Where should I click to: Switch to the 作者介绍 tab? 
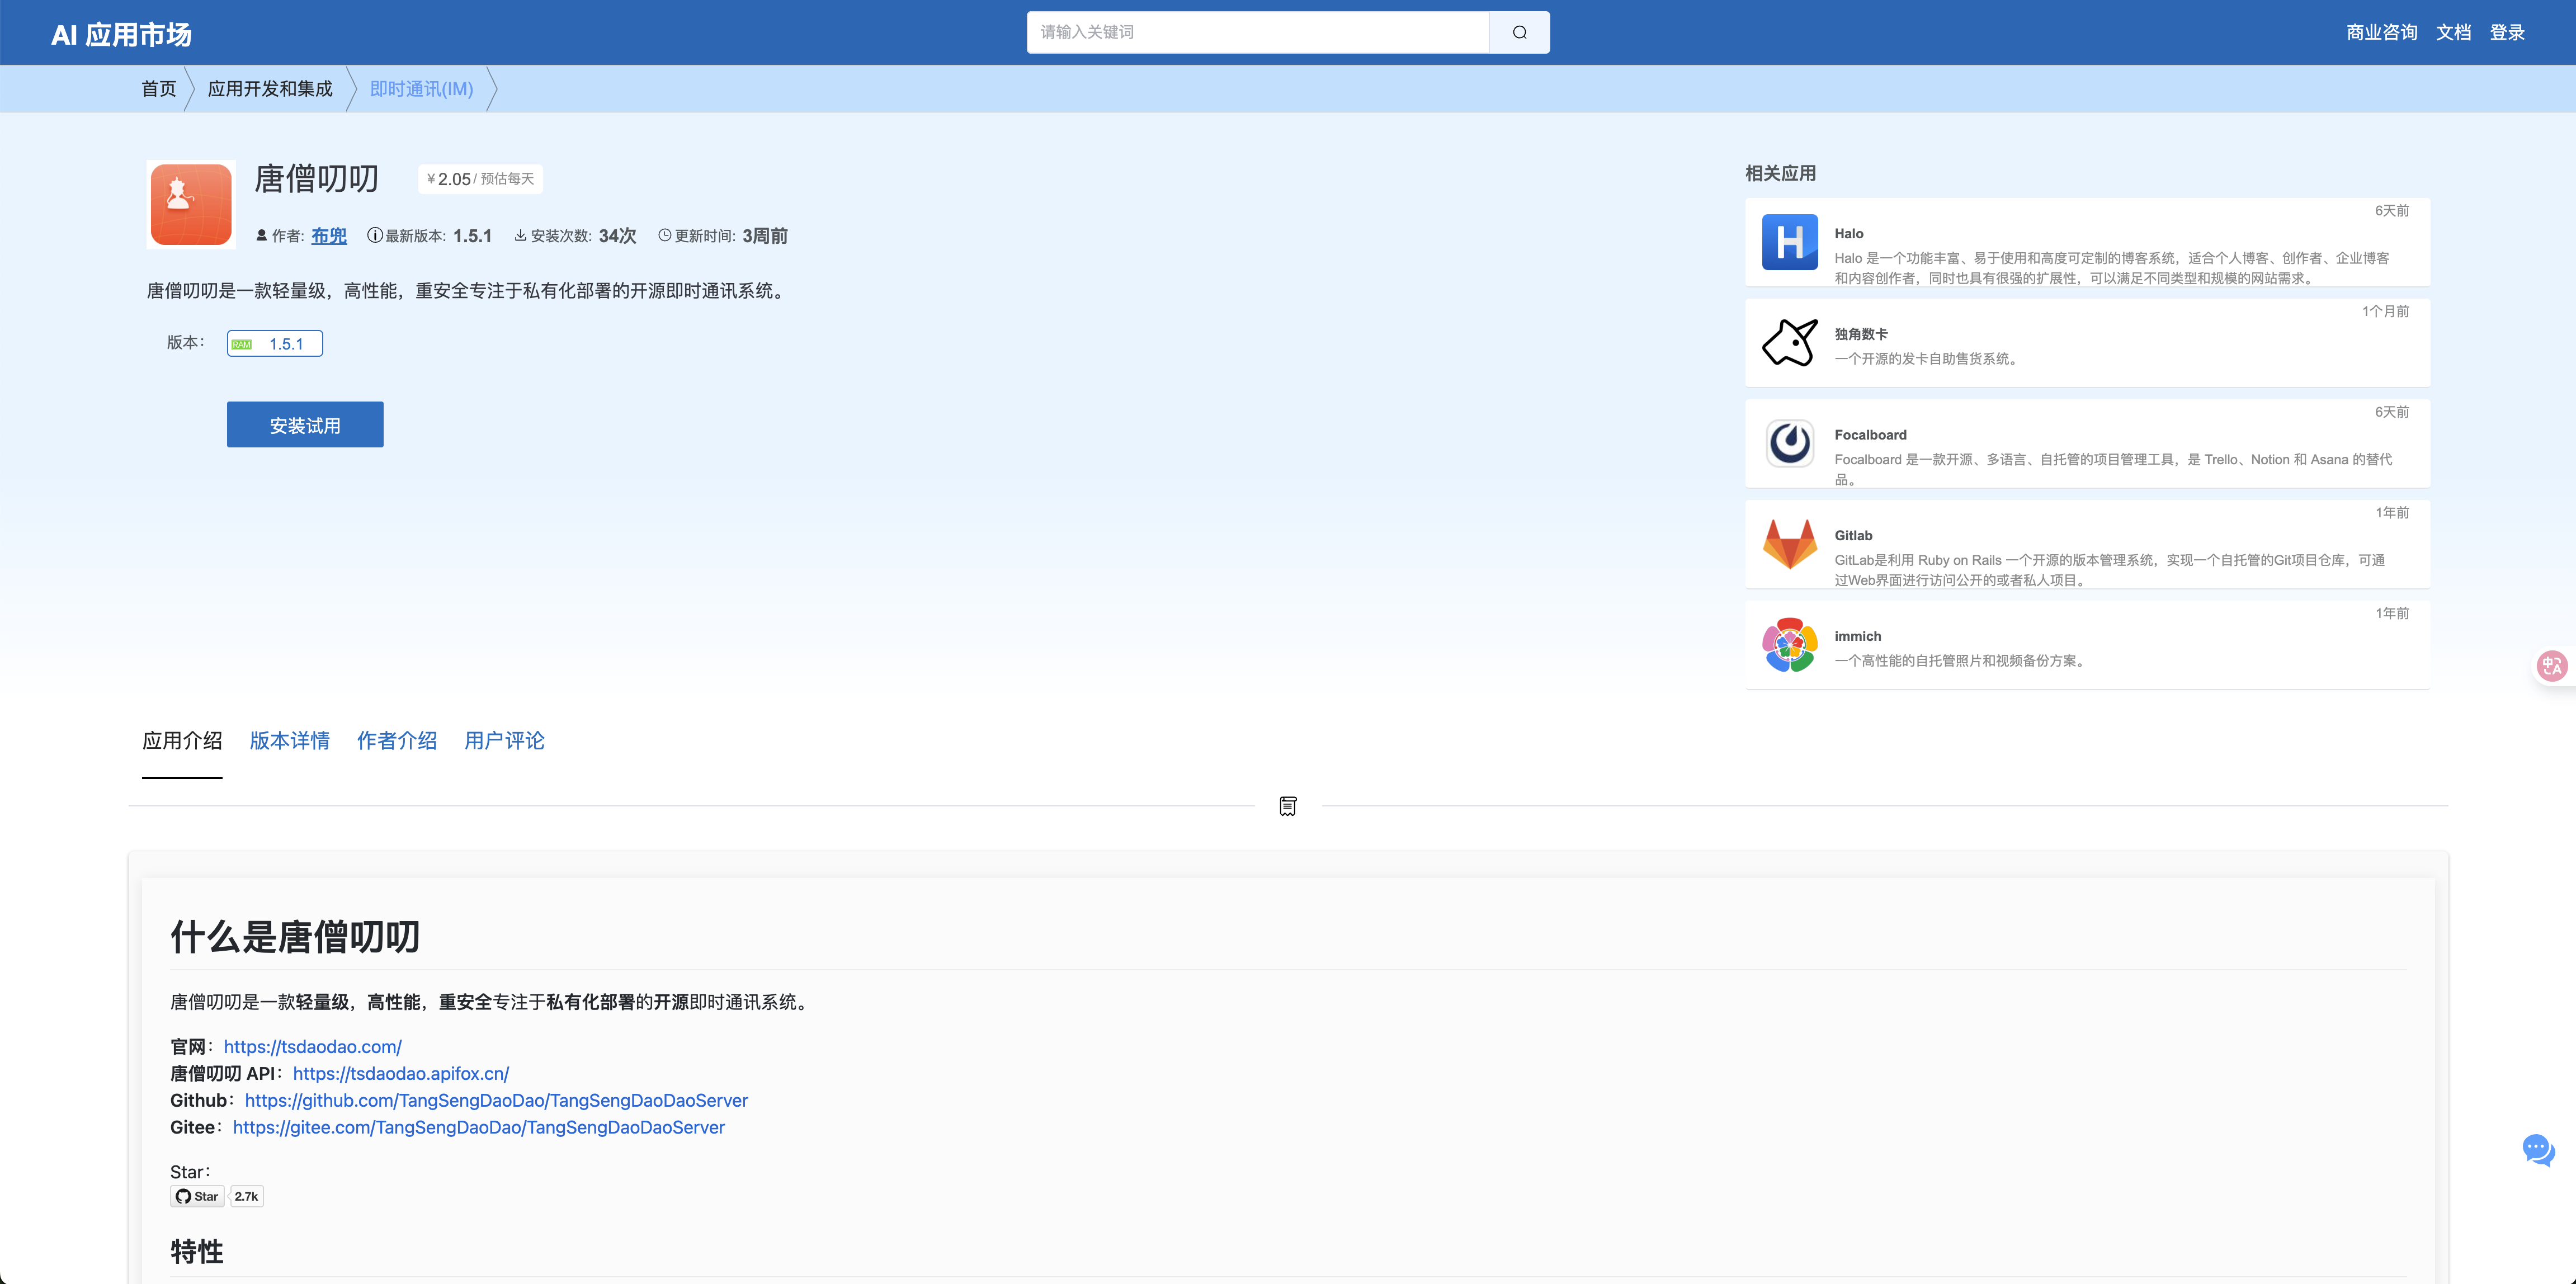[397, 741]
